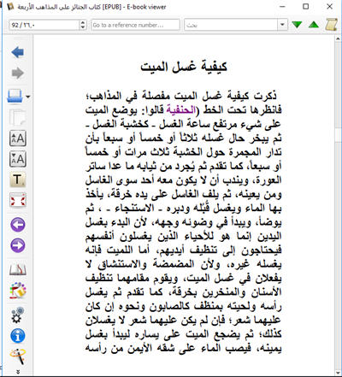Click text line starting ذكرت كيفية غسل
This screenshot has height=377, width=342.
tap(181, 96)
